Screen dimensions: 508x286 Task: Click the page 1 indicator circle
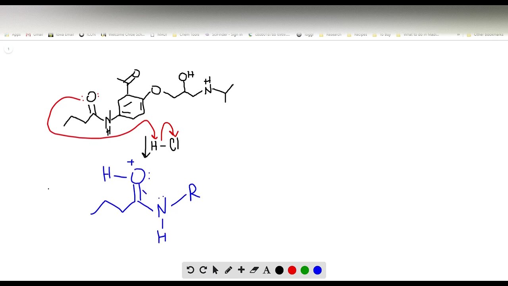point(8,49)
